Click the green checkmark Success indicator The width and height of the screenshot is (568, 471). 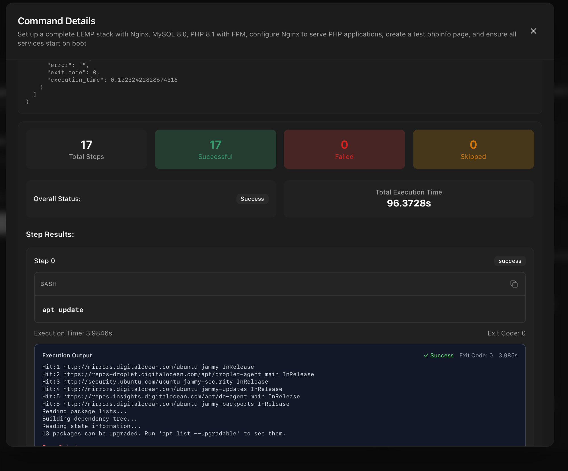(439, 355)
